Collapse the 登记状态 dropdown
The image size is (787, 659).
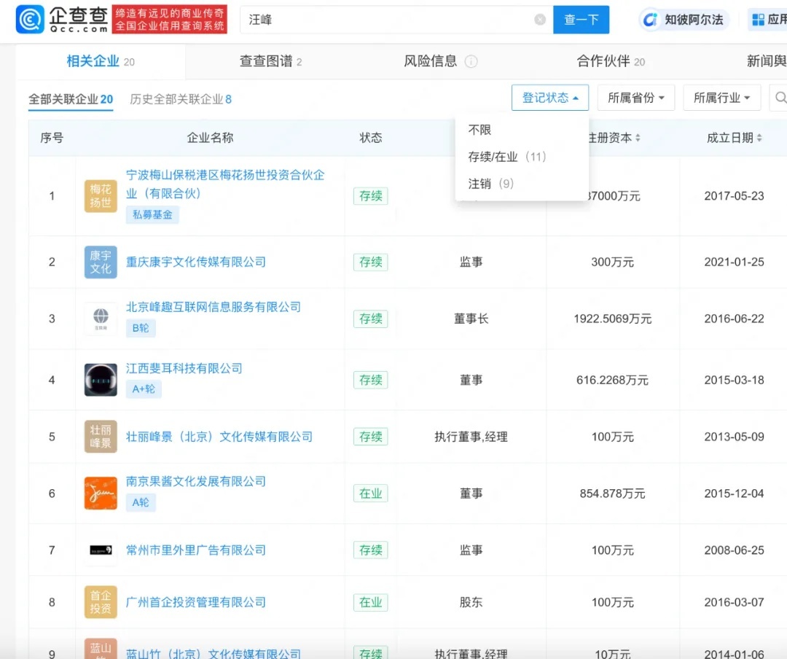coord(550,98)
